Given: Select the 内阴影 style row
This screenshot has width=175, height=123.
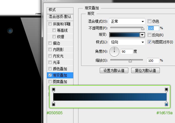Looking at the screenshot, I should [x=60, y=50].
